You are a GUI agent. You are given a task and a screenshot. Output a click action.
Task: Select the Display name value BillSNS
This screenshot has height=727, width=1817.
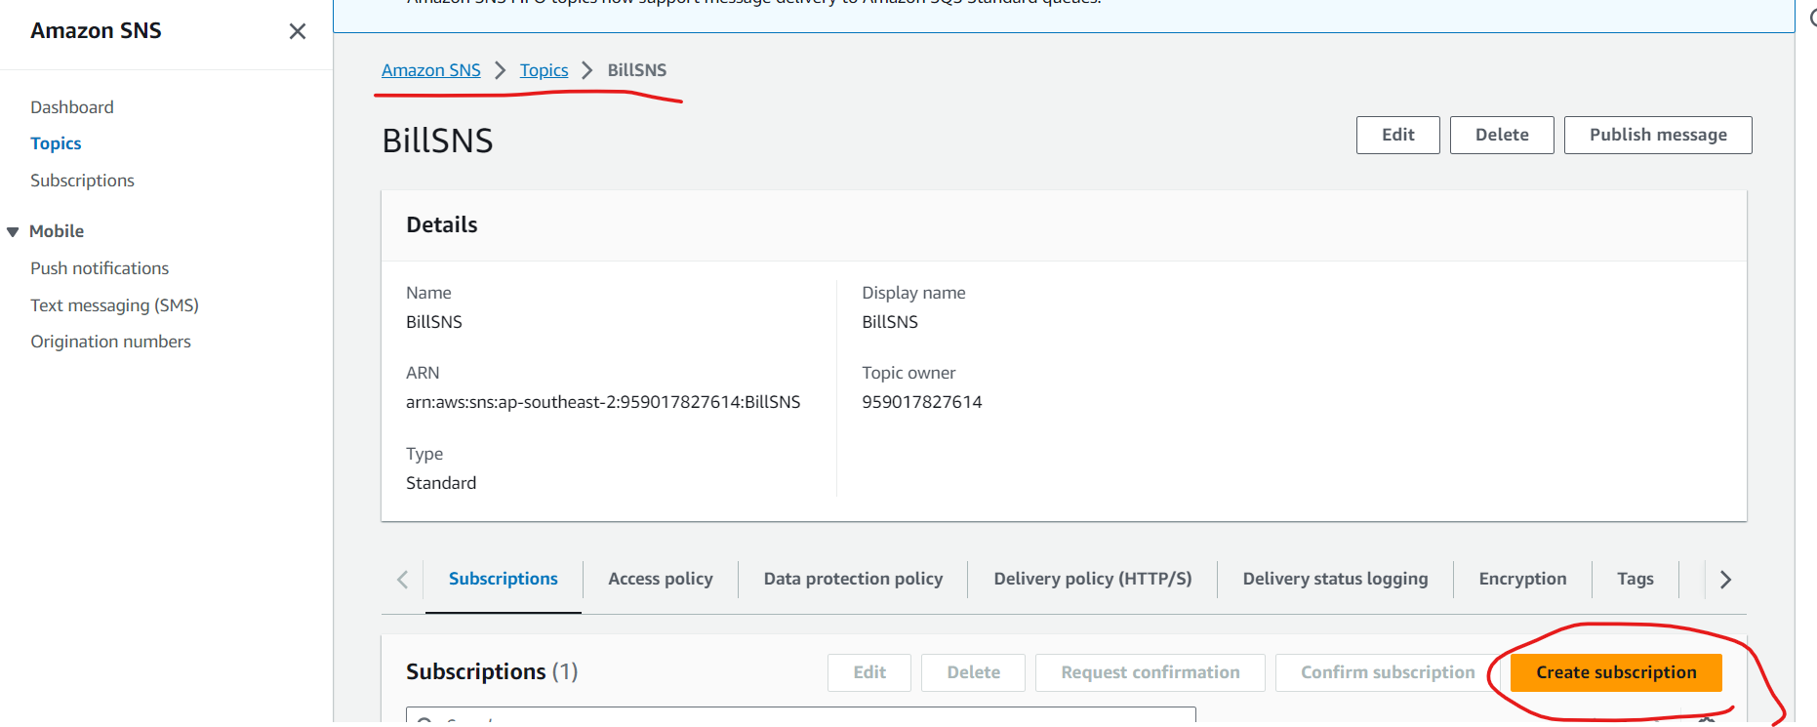890,322
